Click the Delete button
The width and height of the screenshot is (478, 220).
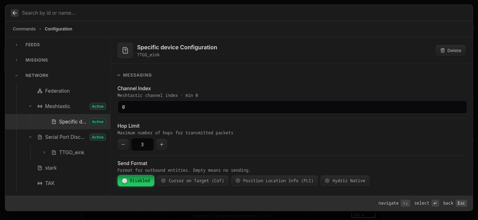[450, 50]
